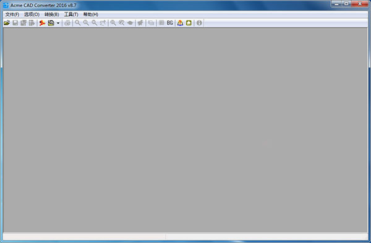Click the colorful triangle warning icon

click(181, 23)
